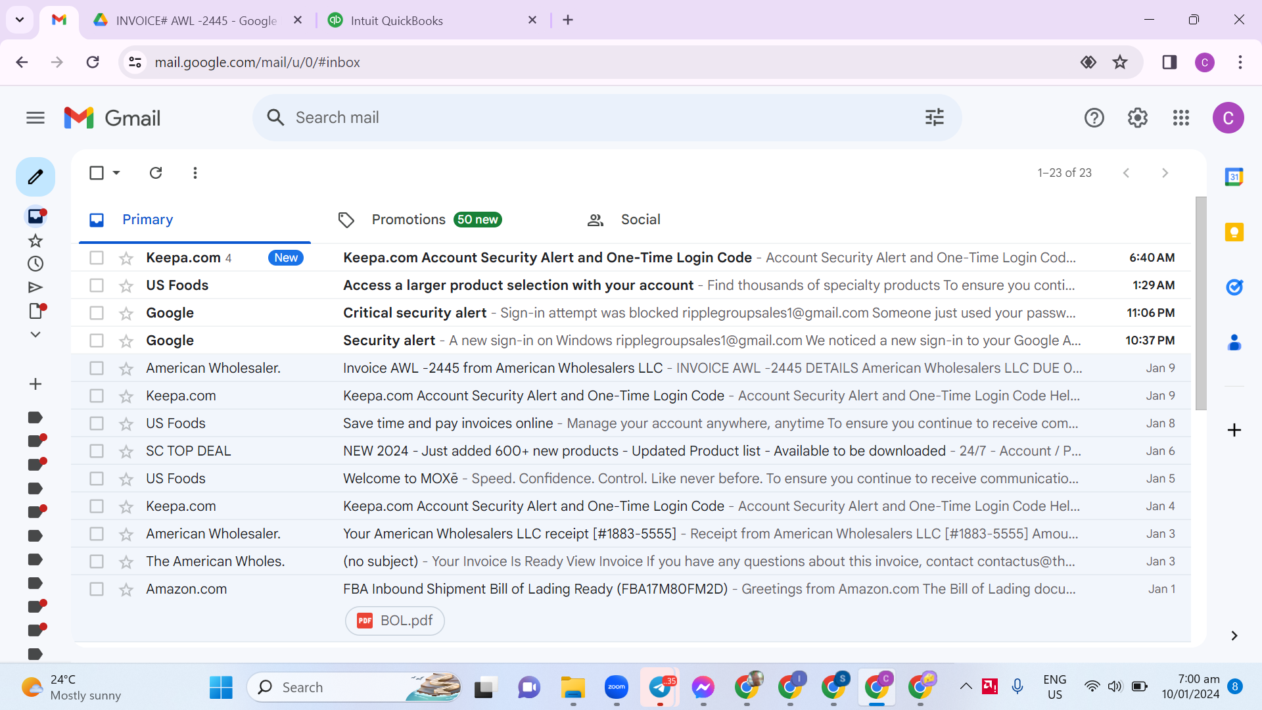The height and width of the screenshot is (710, 1262).
Task: Open a new browser tab
Action: [568, 20]
